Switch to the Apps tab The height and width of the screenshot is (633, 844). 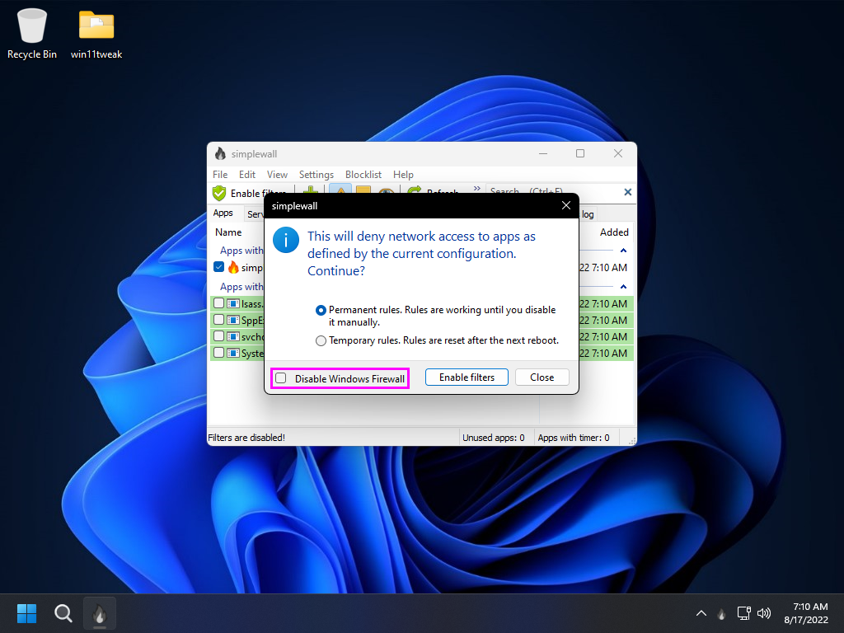[x=223, y=213]
